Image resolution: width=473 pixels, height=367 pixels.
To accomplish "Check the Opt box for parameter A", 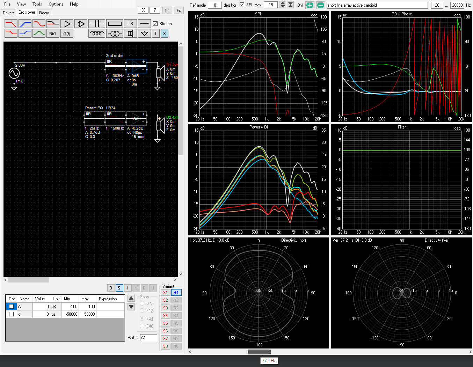I will tap(11, 306).
